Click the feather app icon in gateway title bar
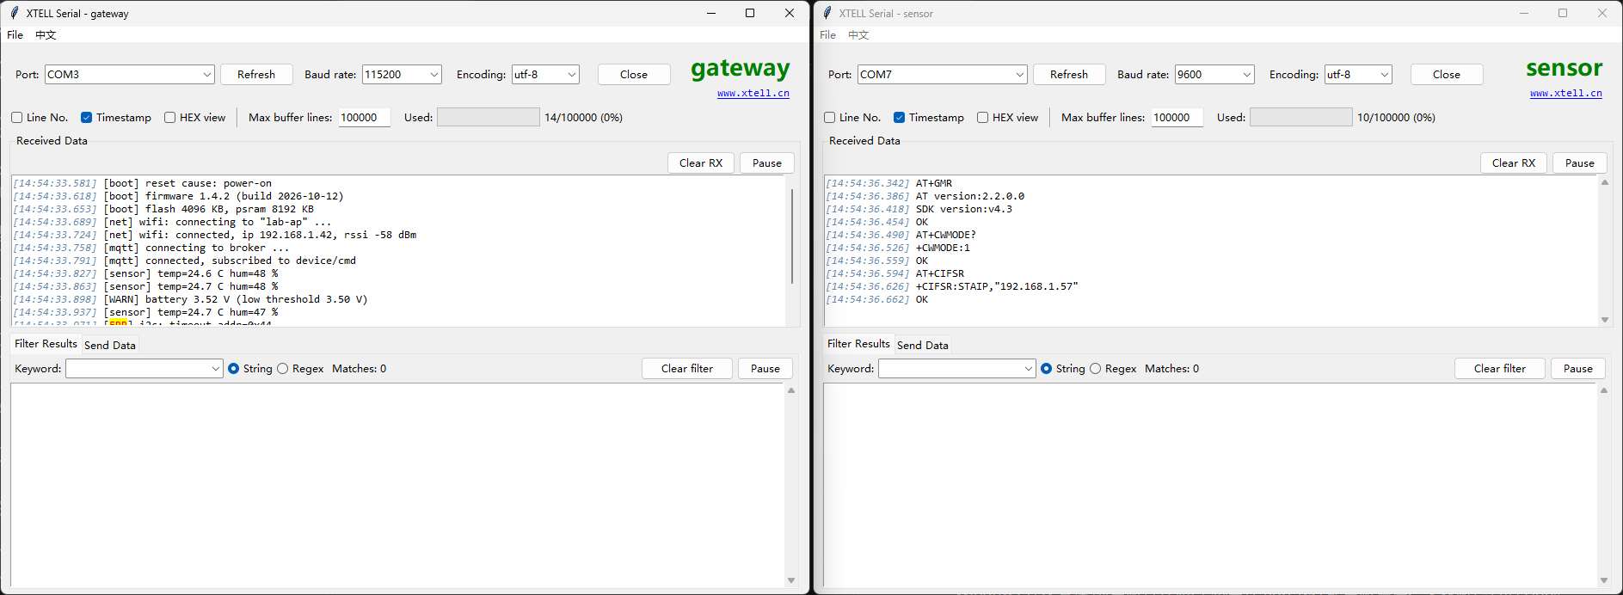Screen dimensions: 1623x595 tap(14, 13)
